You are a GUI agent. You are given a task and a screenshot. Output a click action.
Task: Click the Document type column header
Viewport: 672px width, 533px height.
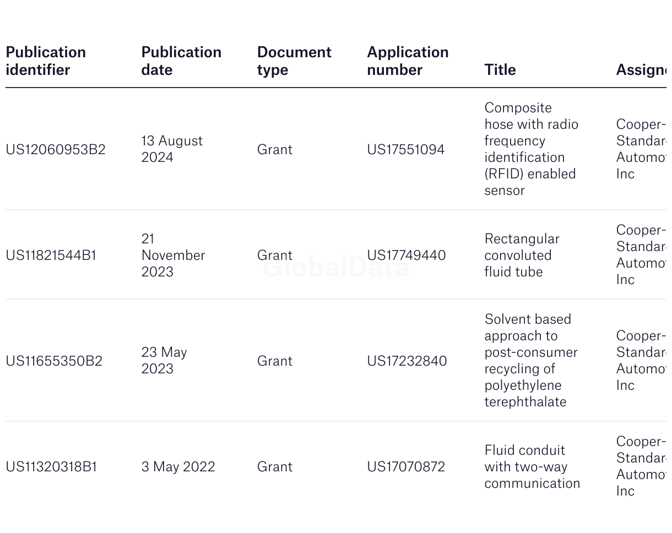tap(294, 61)
